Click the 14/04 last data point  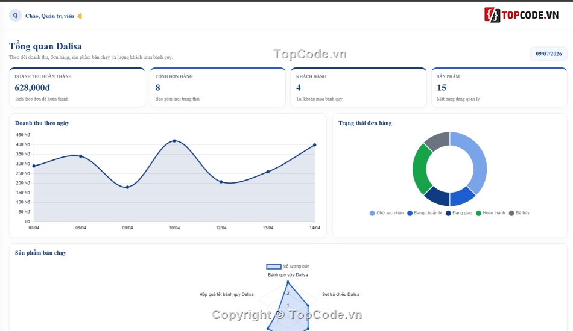pos(315,145)
